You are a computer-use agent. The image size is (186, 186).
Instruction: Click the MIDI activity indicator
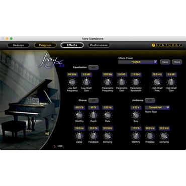[55, 146]
